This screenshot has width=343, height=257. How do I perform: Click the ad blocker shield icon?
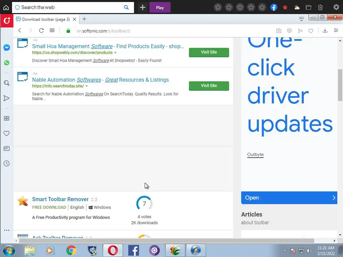[289, 30]
